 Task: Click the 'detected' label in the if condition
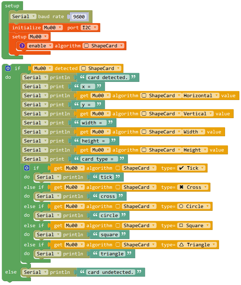[x=66, y=68]
